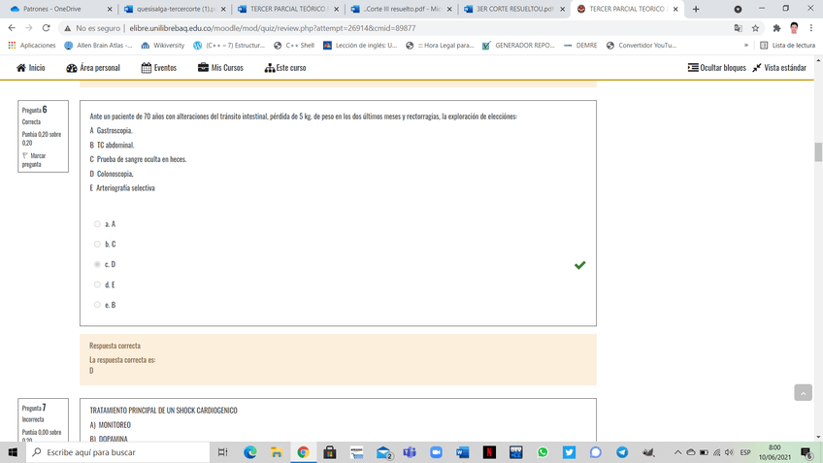823x463 pixels.
Task: Expand the Mis Cursos menu
Action: (220, 68)
